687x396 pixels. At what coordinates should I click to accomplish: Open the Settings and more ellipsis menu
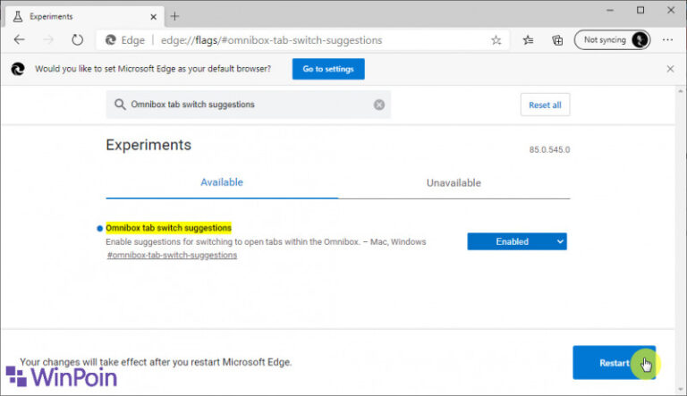point(667,40)
